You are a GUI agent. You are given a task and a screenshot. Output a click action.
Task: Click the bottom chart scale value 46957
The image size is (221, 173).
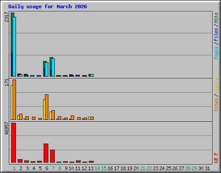tap(6, 128)
